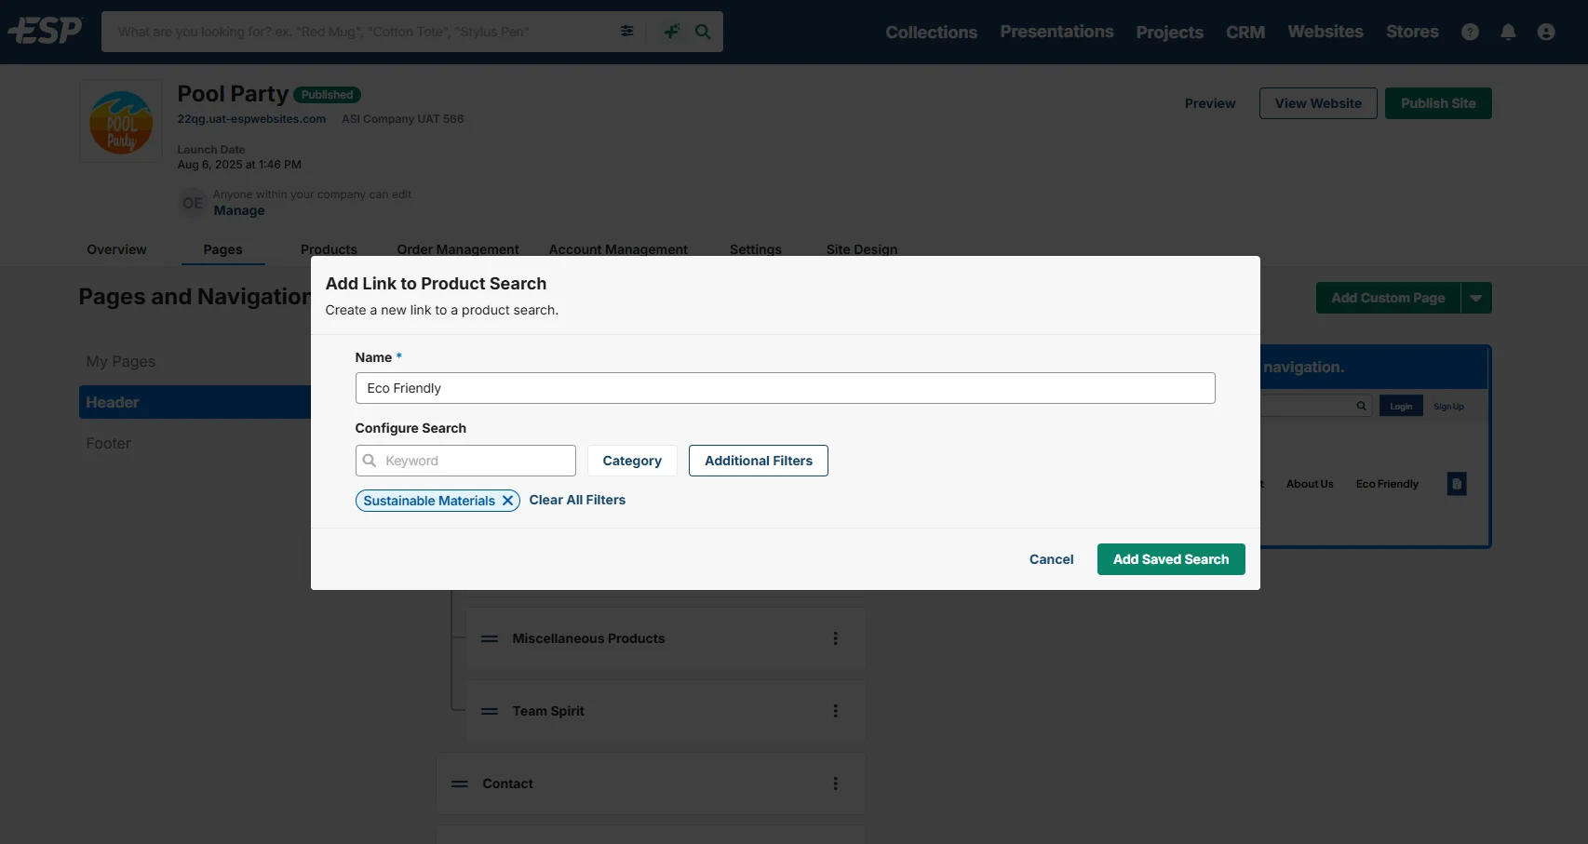Image resolution: width=1588 pixels, height=844 pixels.
Task: Open Additional Filters options
Action: pyautogui.click(x=758, y=461)
